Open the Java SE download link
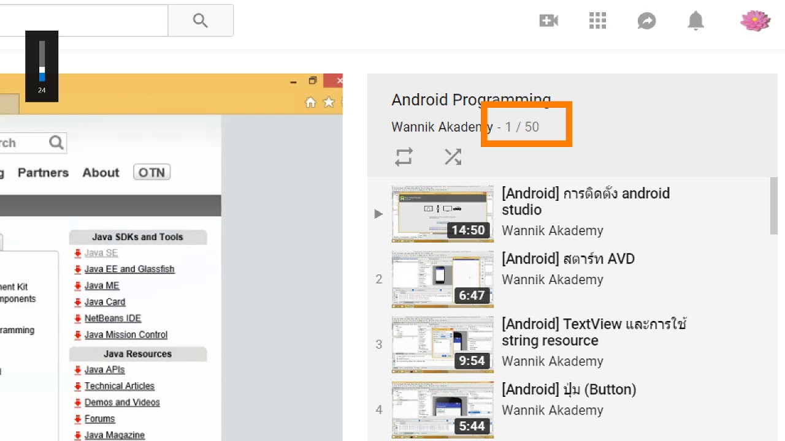Image resolution: width=785 pixels, height=441 pixels. coord(101,253)
